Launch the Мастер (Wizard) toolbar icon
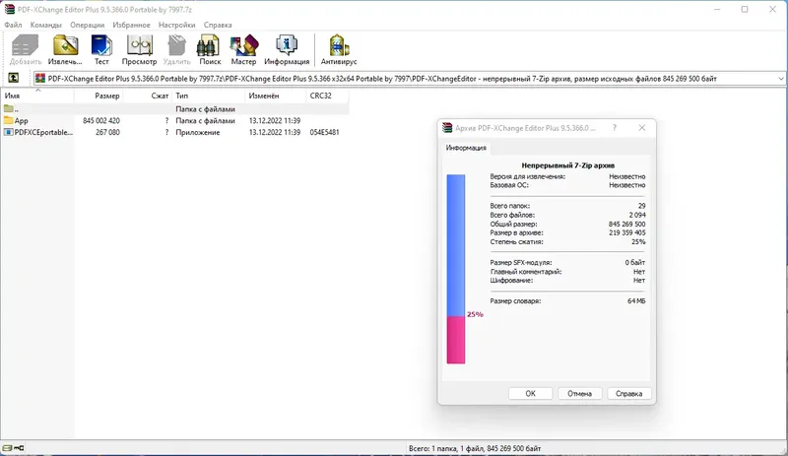788x456 pixels. (x=243, y=45)
